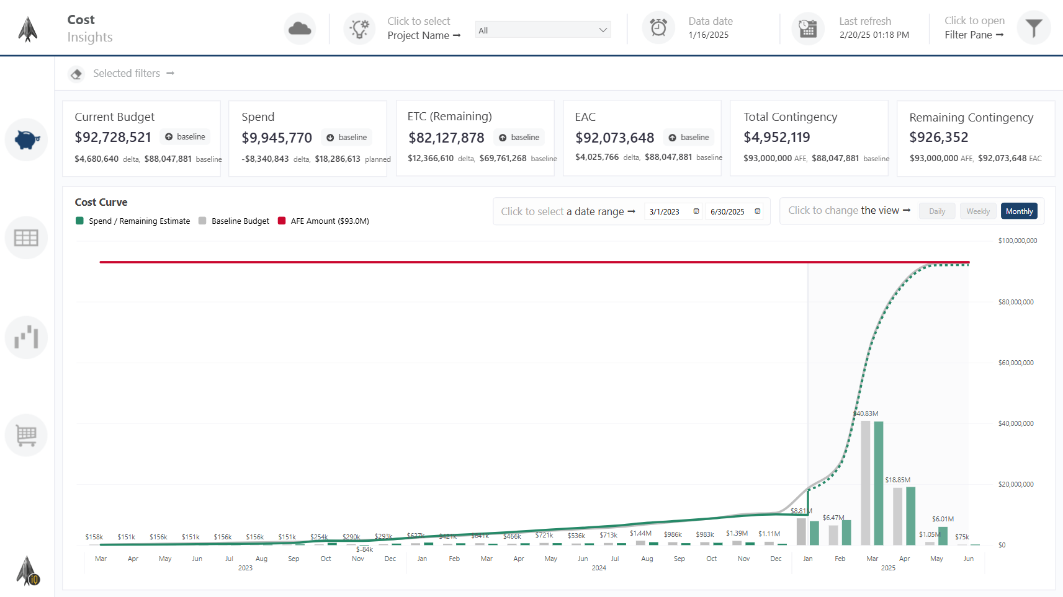This screenshot has width=1063, height=597.
Task: Click the Total Contingency value $4,952,119
Action: (x=777, y=137)
